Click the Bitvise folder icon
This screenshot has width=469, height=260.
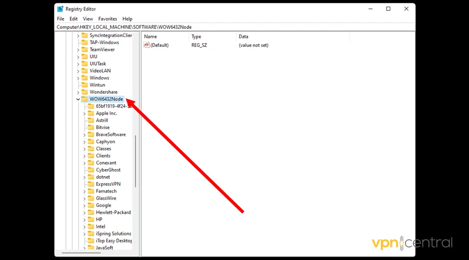(x=91, y=127)
